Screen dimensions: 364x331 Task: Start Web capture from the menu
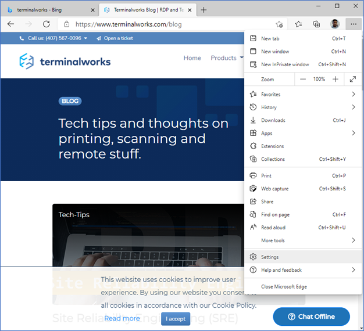coord(303,189)
